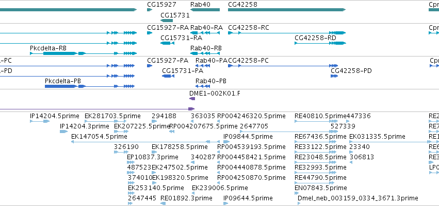This screenshot has width=439, height=206.
Task: Select EST IP14204.3prime
Action: [64, 132]
